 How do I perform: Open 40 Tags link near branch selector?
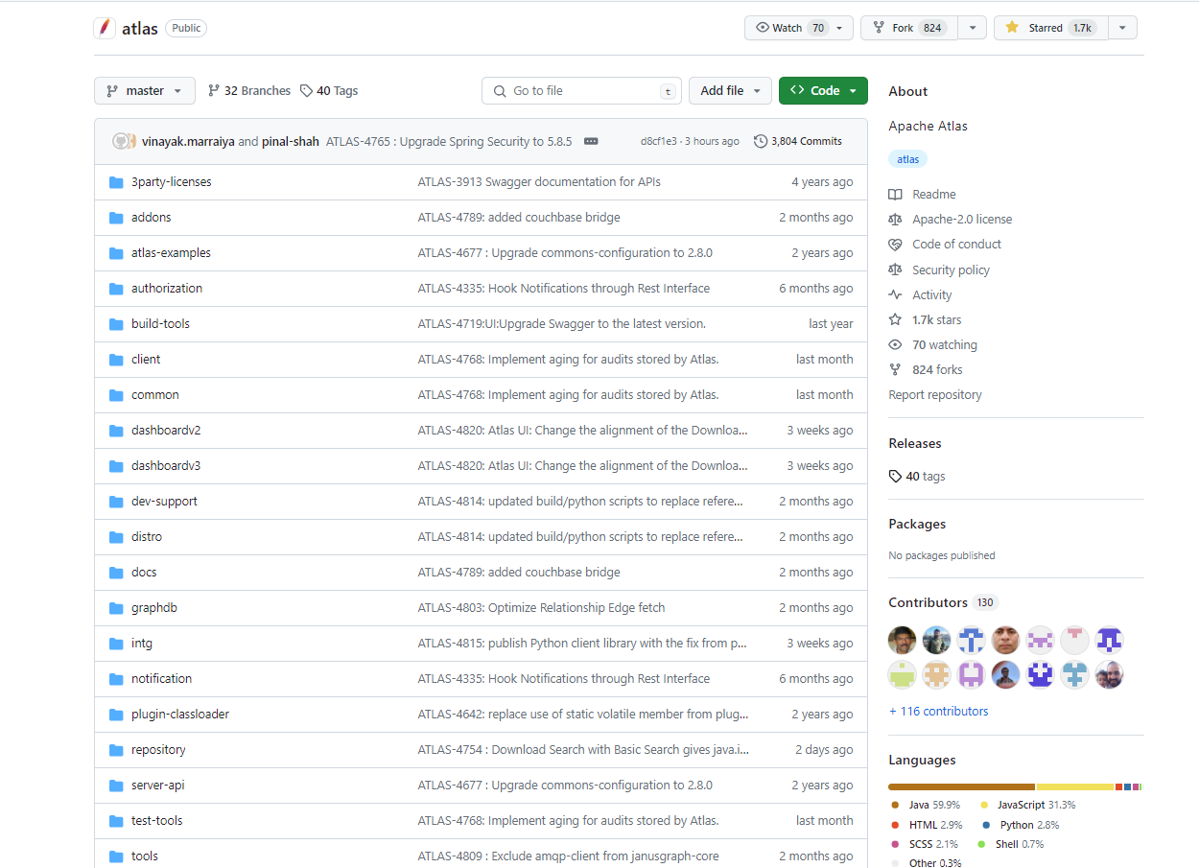(329, 91)
